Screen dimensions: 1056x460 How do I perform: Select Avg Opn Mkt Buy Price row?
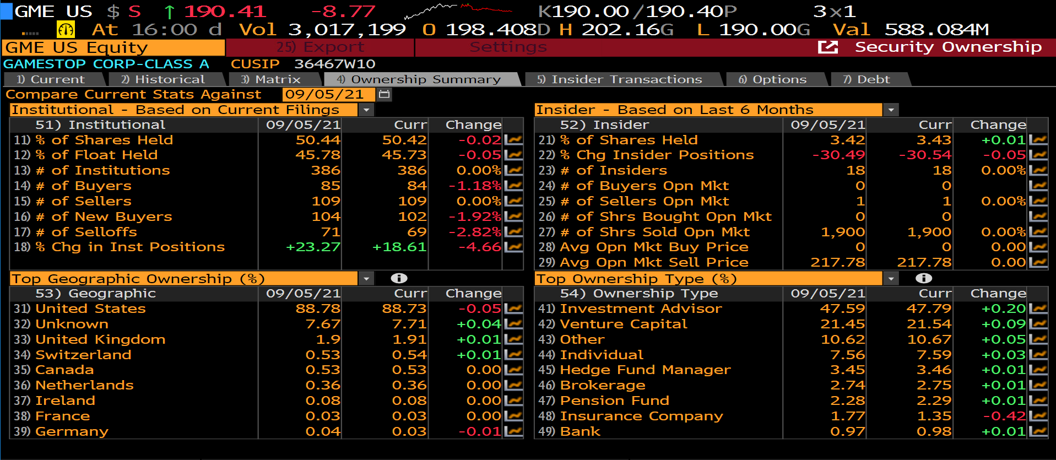pos(654,247)
